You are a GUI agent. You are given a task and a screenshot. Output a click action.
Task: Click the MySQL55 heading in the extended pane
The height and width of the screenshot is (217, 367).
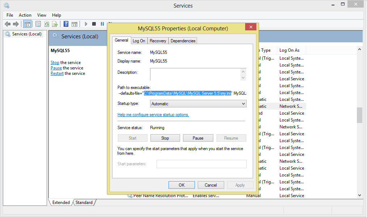coord(60,51)
